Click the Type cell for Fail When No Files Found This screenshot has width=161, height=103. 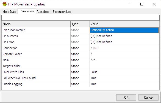(x=80, y=78)
